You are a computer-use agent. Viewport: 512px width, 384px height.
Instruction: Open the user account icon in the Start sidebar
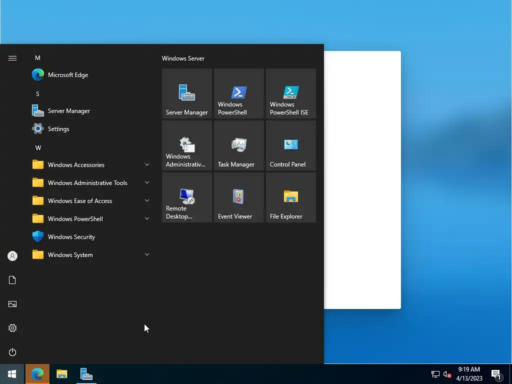[12, 256]
